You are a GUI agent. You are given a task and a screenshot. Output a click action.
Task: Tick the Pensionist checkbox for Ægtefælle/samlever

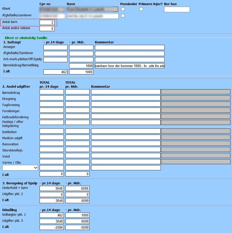click(123, 16)
